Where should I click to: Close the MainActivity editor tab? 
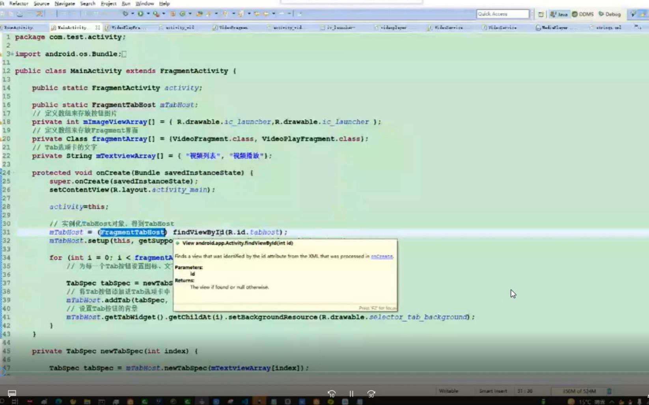[97, 28]
